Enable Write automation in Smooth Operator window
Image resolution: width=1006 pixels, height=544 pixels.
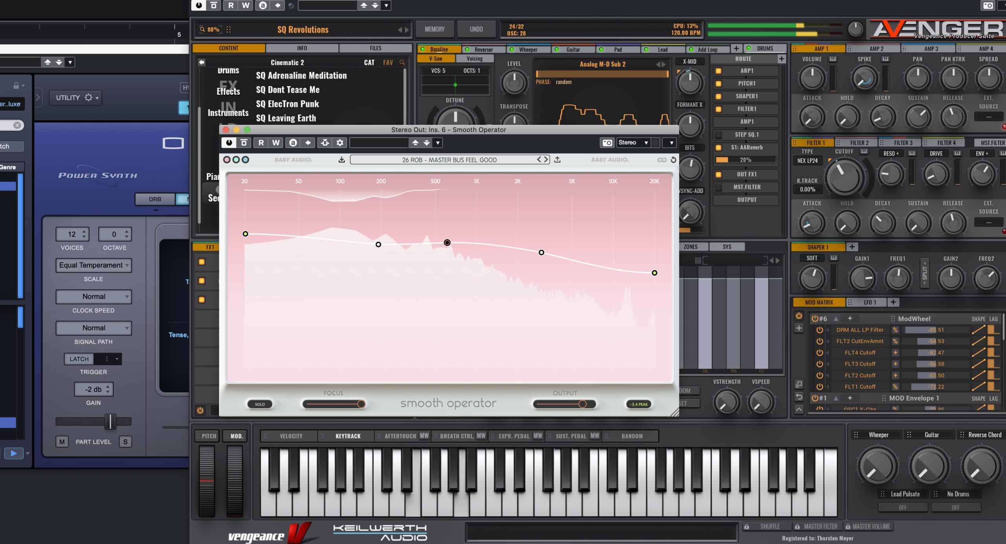point(276,143)
